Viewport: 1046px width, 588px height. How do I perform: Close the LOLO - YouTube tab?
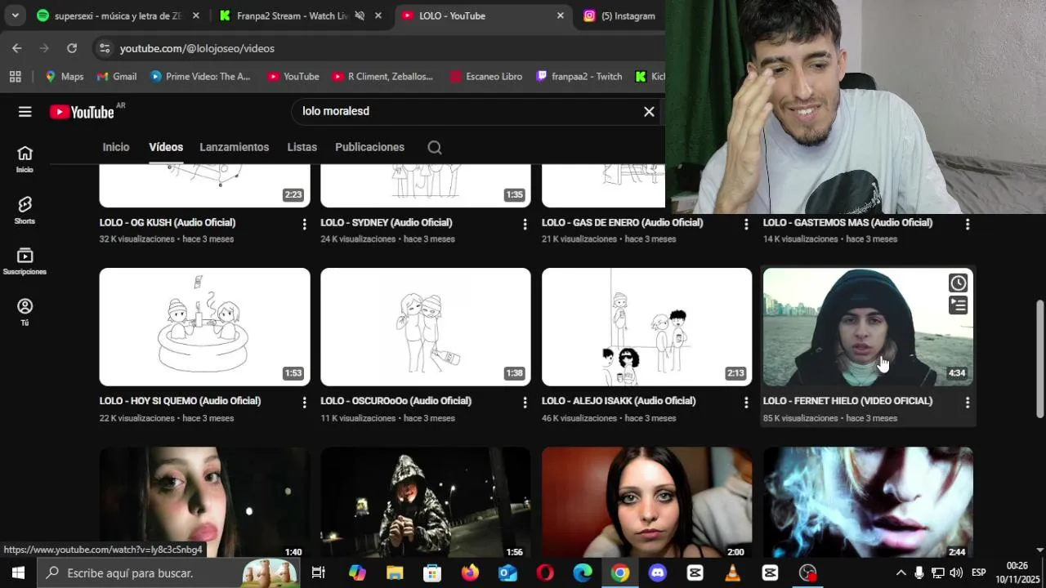[x=560, y=16]
